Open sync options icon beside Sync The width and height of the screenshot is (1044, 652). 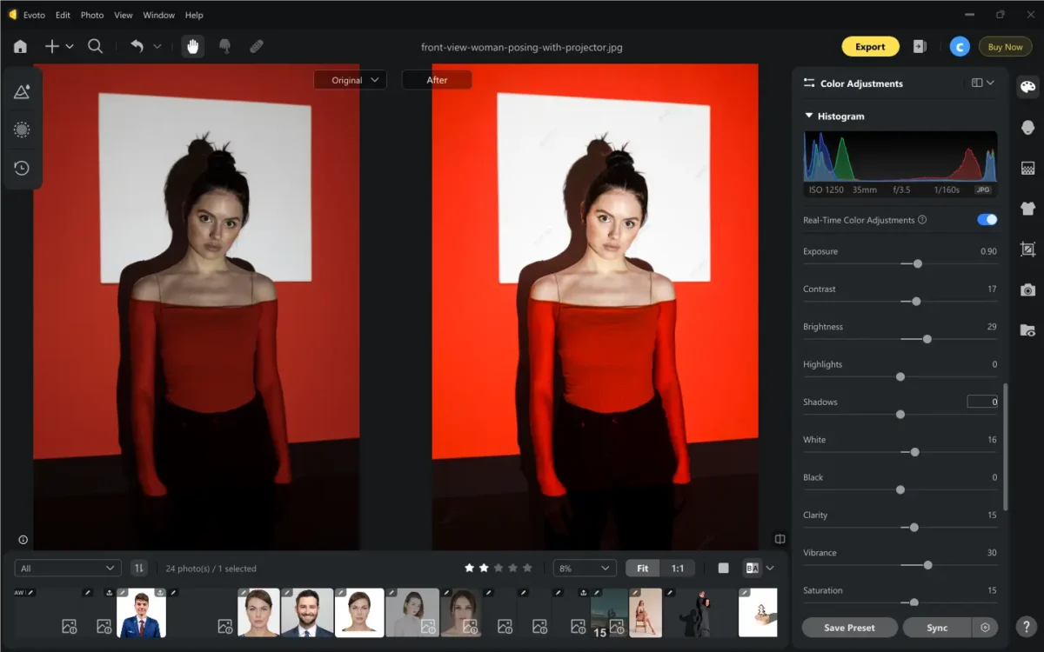click(985, 628)
